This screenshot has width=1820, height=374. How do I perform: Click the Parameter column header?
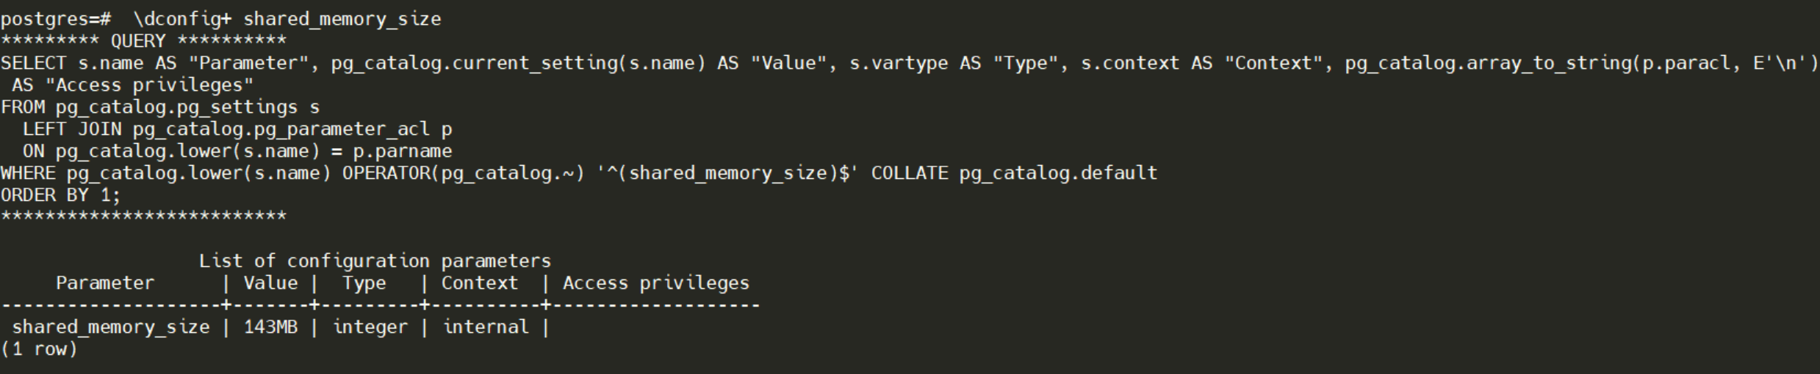point(105,283)
